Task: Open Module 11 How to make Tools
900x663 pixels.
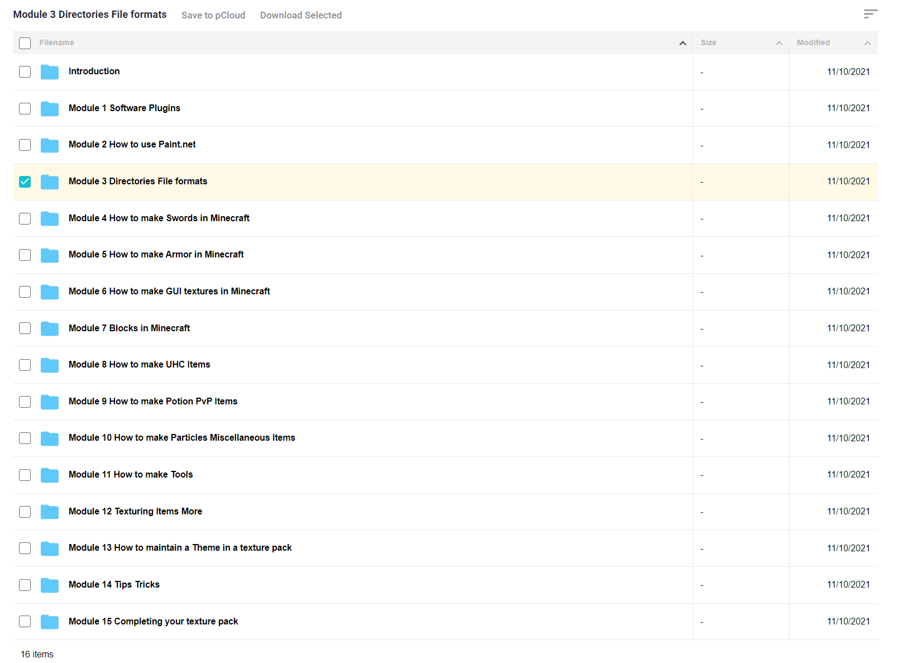Action: pos(131,474)
